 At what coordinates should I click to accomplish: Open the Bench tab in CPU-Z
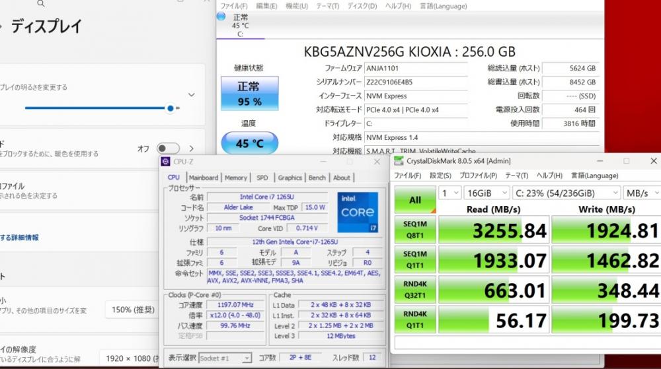[317, 178]
